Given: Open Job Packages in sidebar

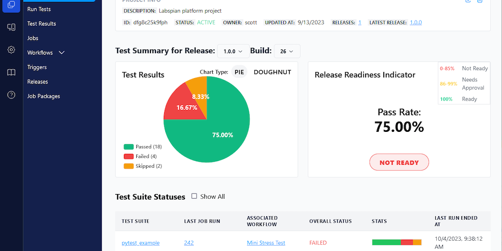Looking at the screenshot, I should [x=44, y=96].
